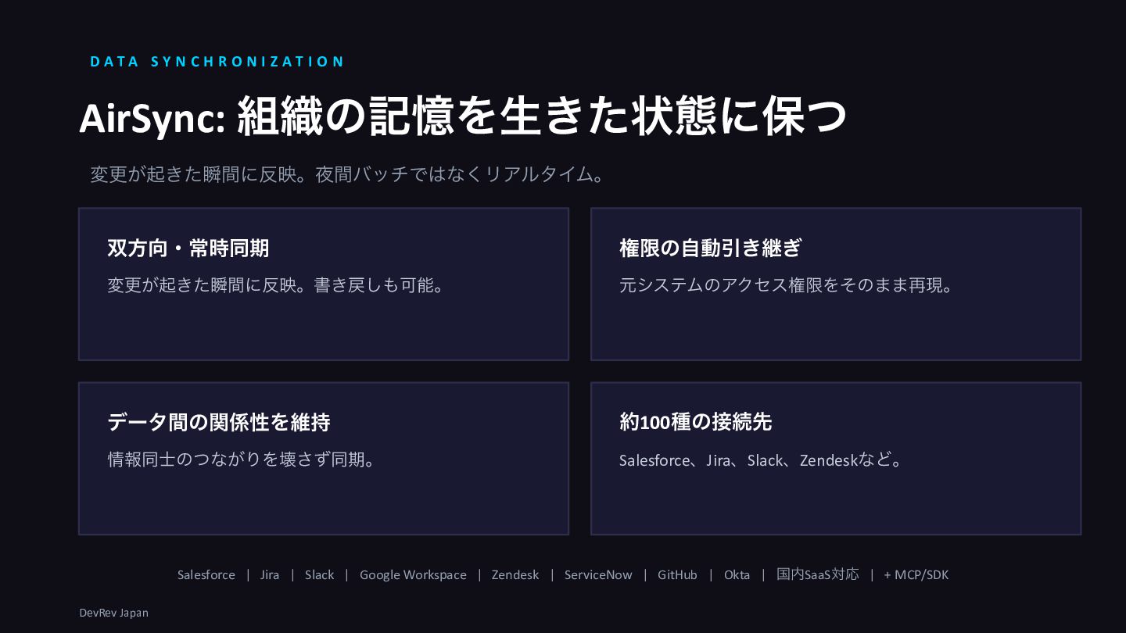This screenshot has width=1126, height=633.
Task: Click the DATA SYNCHRONIZATION heading label
Action: pyautogui.click(x=217, y=62)
